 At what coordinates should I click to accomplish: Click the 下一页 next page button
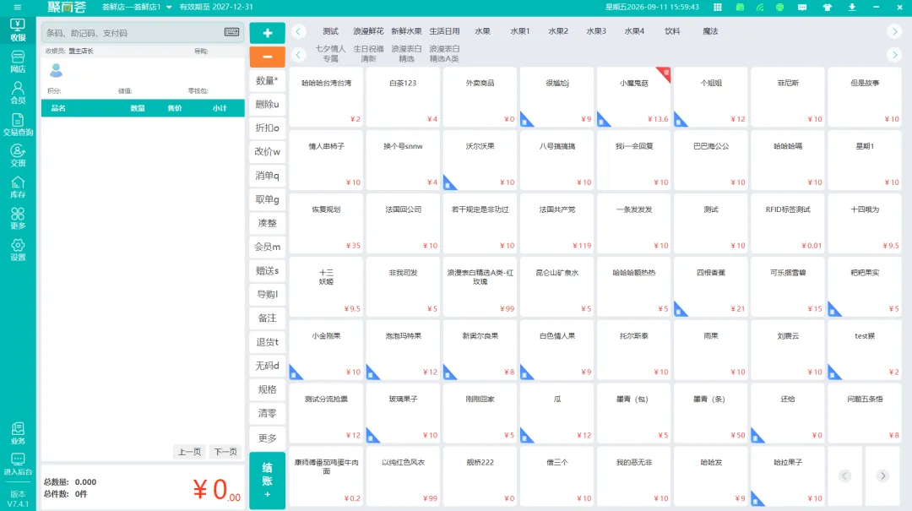pos(225,452)
